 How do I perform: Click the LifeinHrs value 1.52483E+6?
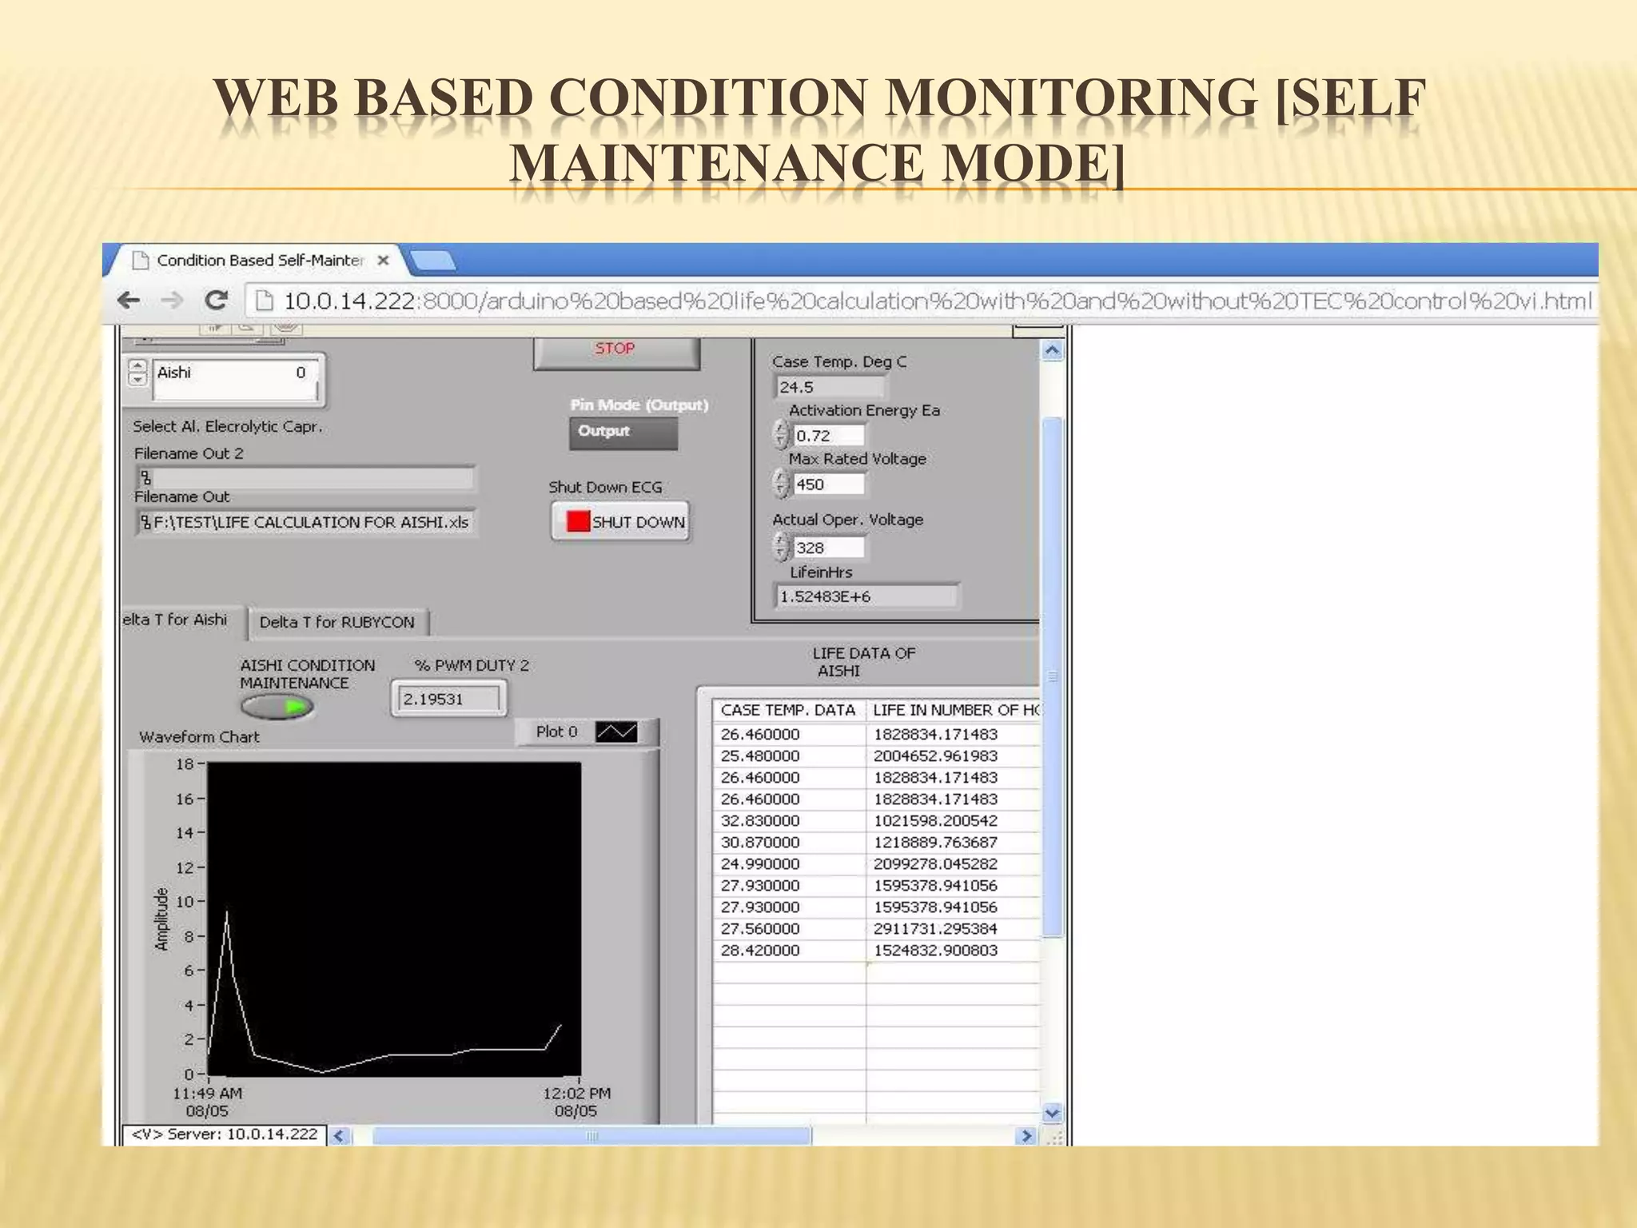866,596
